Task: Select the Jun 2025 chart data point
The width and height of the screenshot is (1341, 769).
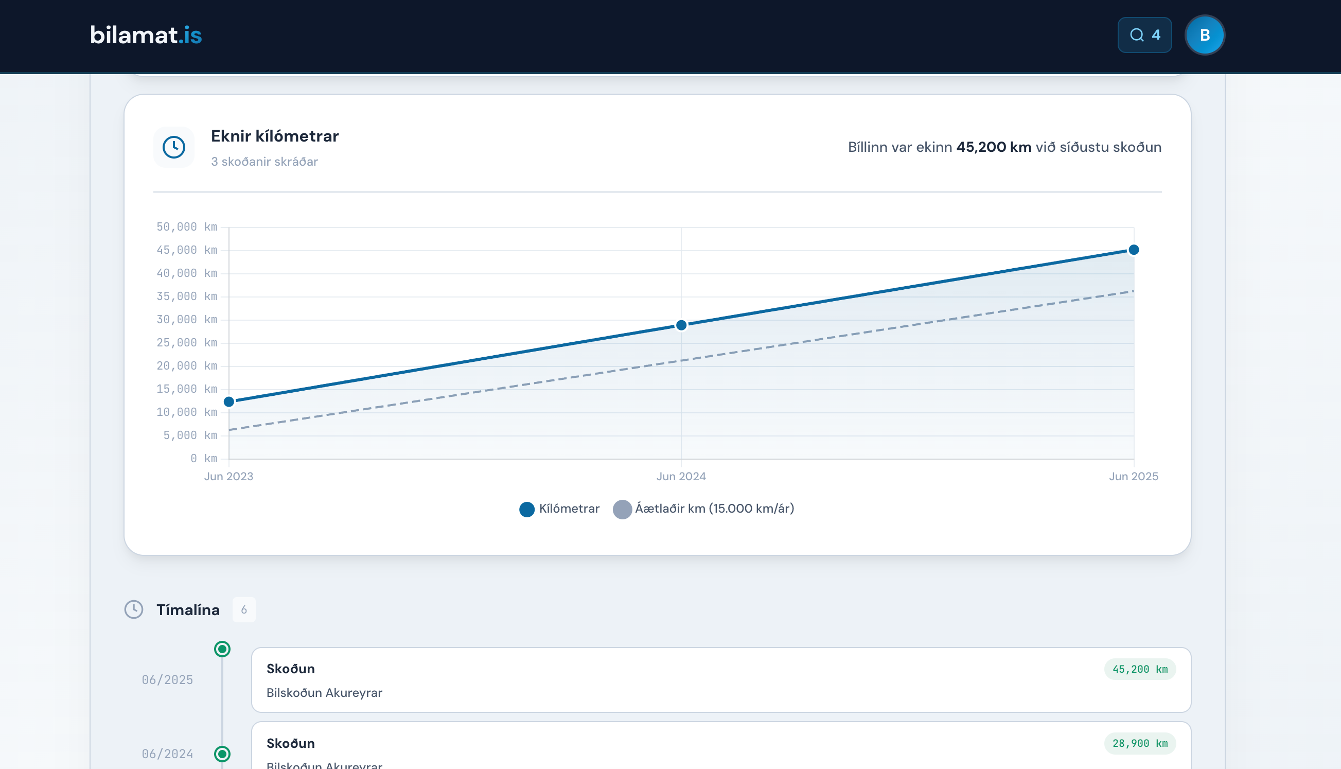Action: click(1134, 250)
